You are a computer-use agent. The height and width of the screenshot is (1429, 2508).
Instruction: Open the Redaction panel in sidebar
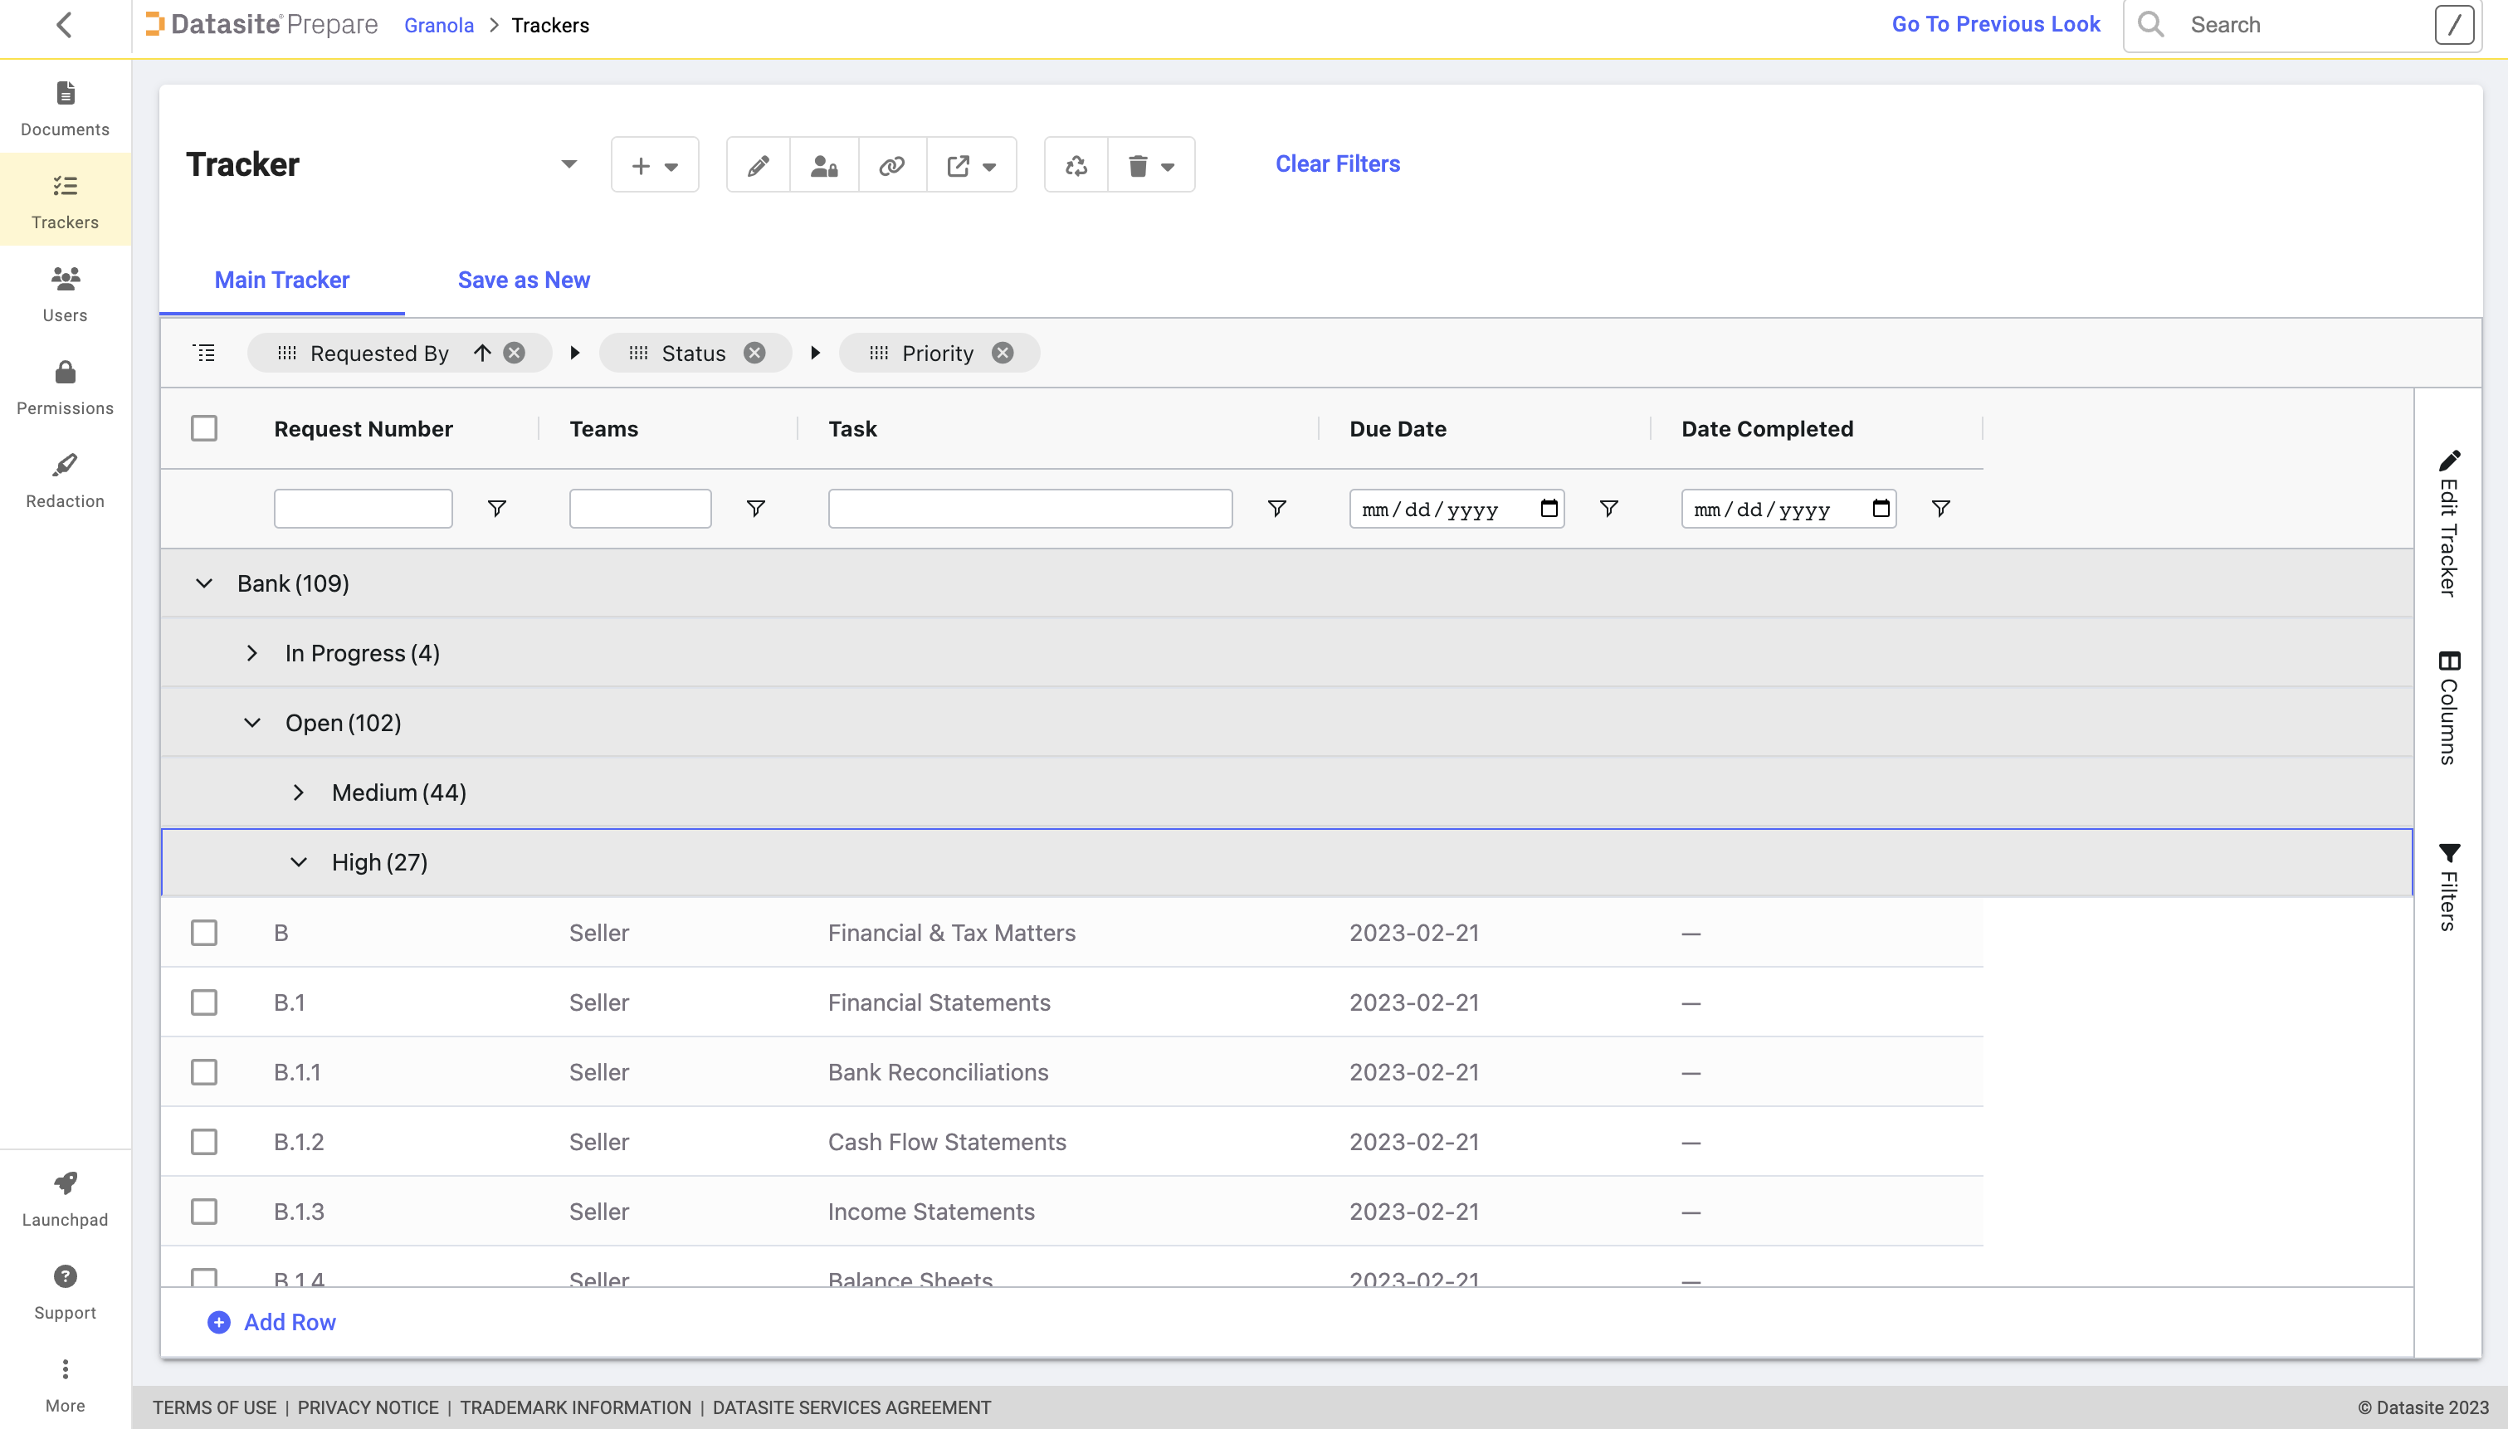[x=65, y=478]
